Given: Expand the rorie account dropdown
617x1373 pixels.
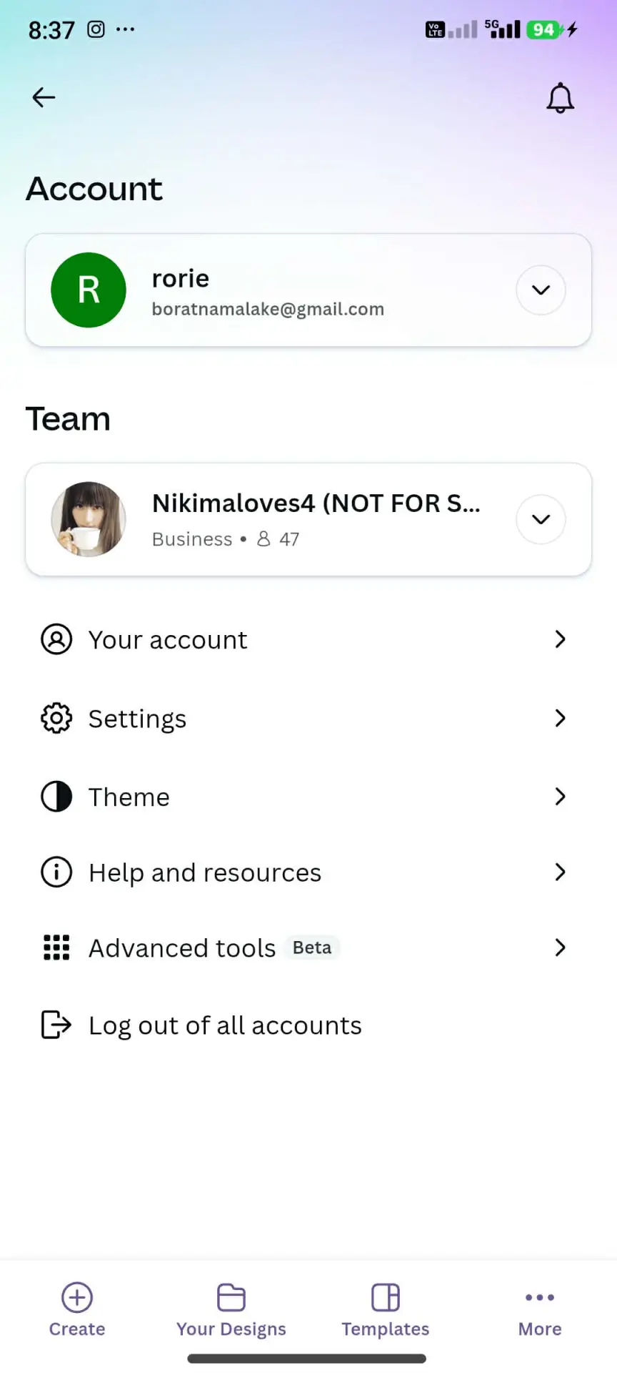Looking at the screenshot, I should tap(541, 290).
